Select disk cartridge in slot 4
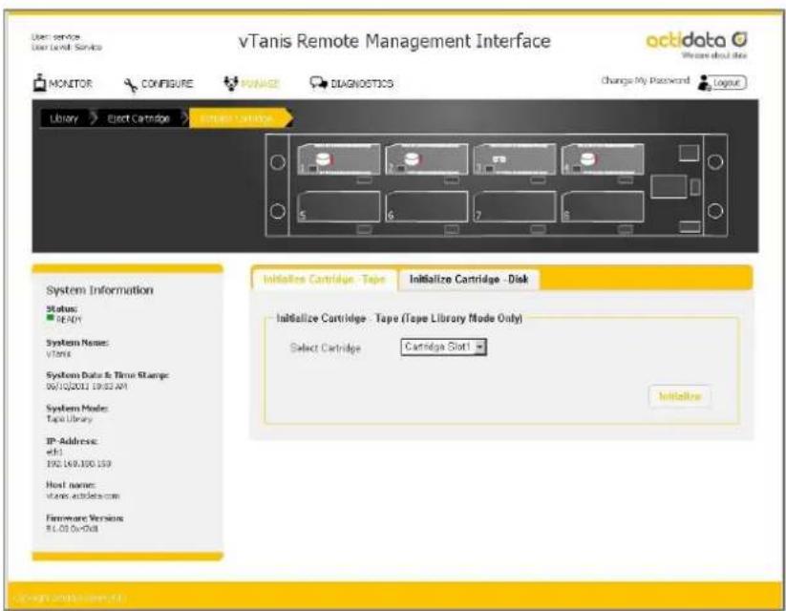The width and height of the screenshot is (786, 611). tap(603, 159)
